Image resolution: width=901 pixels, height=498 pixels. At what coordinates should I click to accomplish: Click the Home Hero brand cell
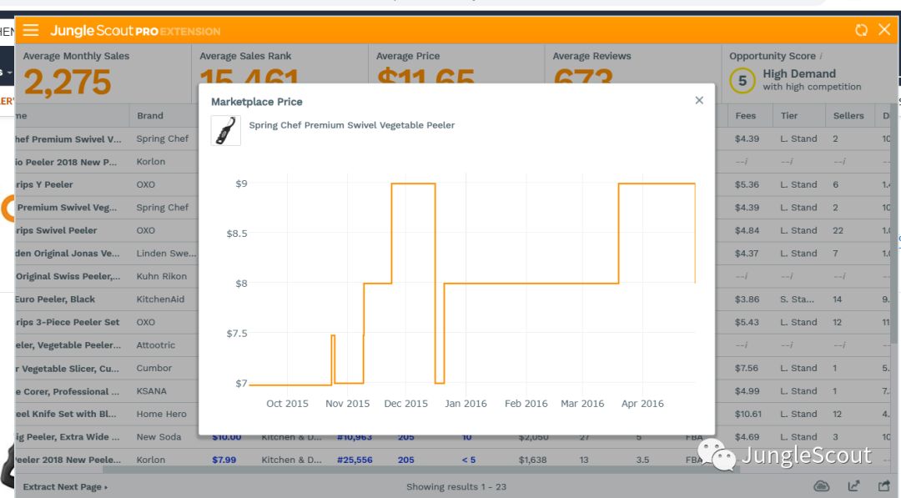click(x=162, y=414)
